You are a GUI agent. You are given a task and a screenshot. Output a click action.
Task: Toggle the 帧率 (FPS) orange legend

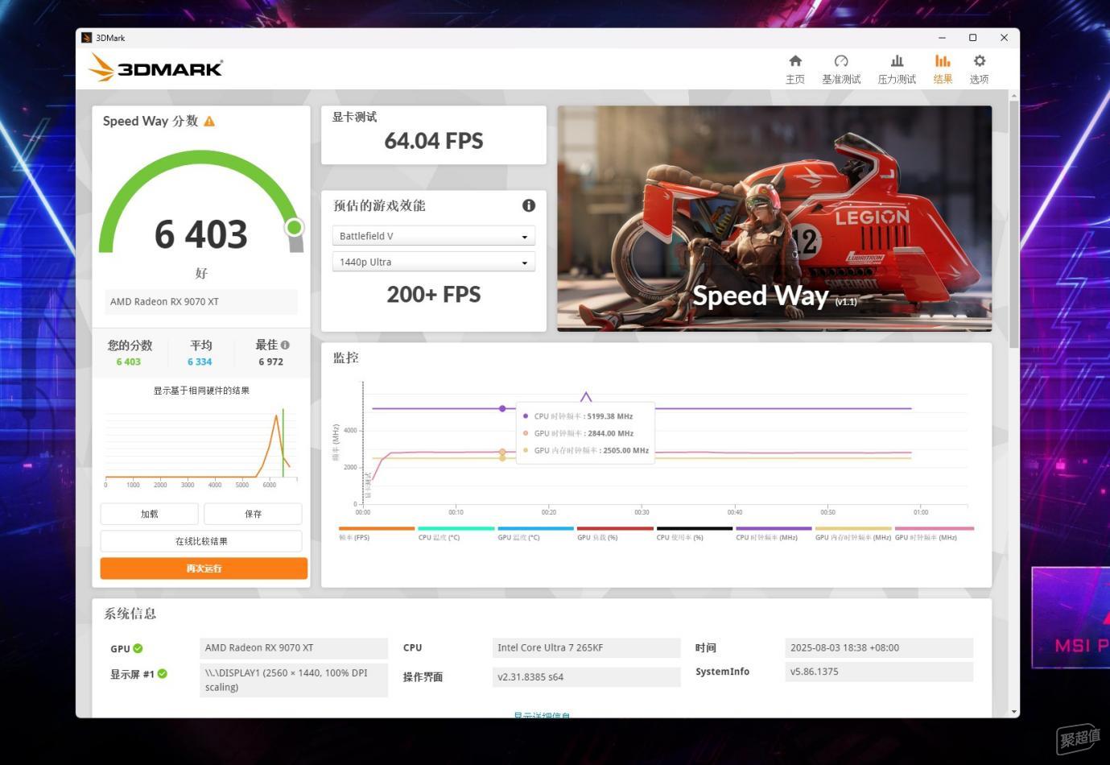click(376, 533)
